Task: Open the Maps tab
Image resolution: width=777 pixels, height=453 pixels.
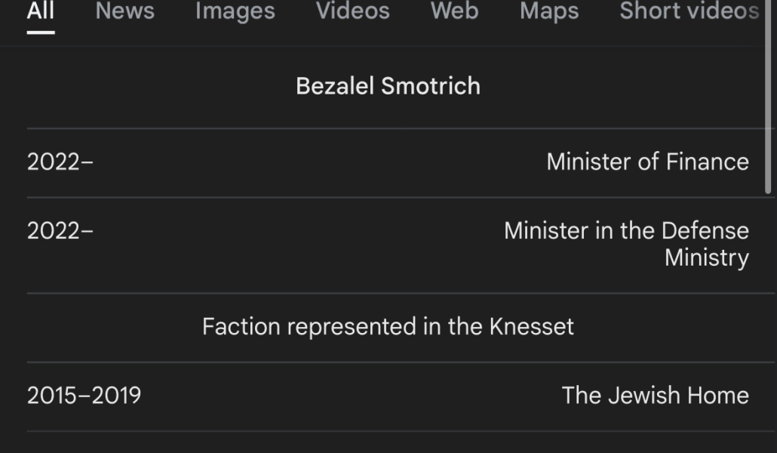Action: (548, 11)
